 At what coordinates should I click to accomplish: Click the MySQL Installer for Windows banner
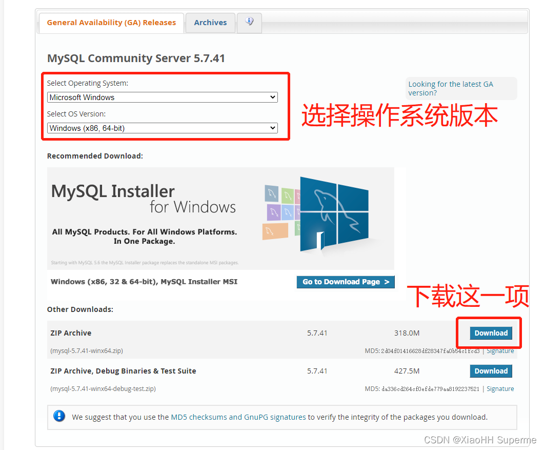click(220, 219)
